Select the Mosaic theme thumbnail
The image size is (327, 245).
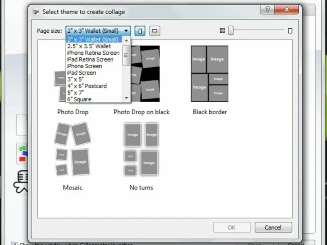coord(73,149)
